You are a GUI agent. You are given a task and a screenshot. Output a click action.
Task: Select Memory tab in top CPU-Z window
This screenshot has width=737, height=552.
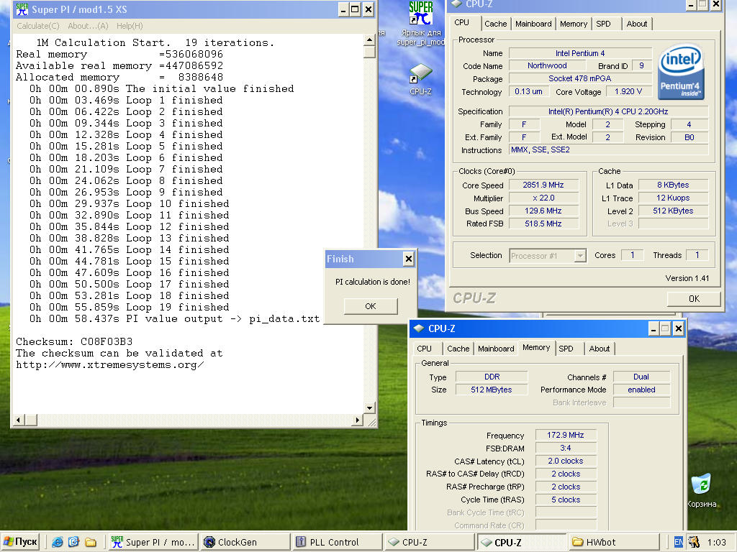pyautogui.click(x=574, y=24)
